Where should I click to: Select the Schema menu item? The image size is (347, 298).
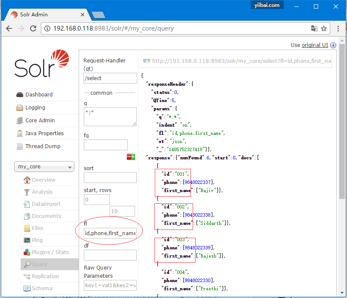coord(42,289)
